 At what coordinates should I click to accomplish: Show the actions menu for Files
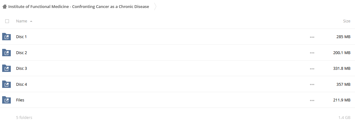coord(312,100)
